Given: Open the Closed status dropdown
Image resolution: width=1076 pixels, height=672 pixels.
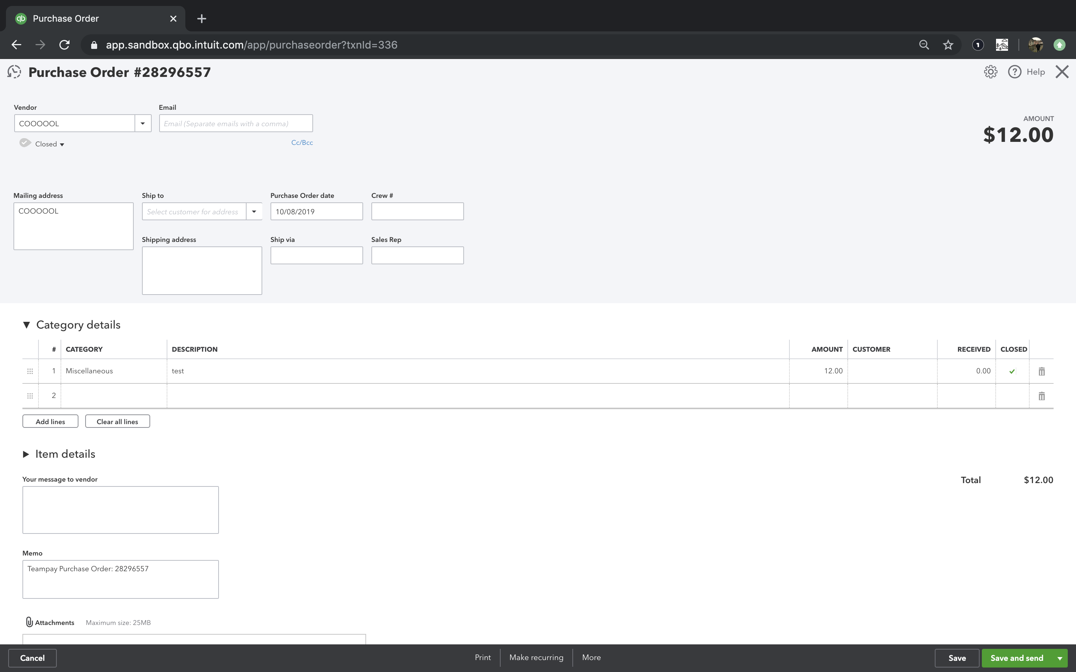Looking at the screenshot, I should click(x=50, y=144).
